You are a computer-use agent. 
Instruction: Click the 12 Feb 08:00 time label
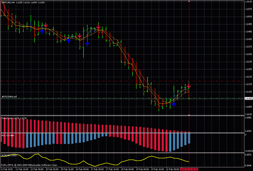click(36, 169)
